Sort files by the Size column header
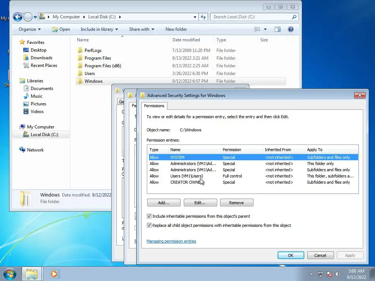This screenshot has width=375, height=281. [x=264, y=40]
